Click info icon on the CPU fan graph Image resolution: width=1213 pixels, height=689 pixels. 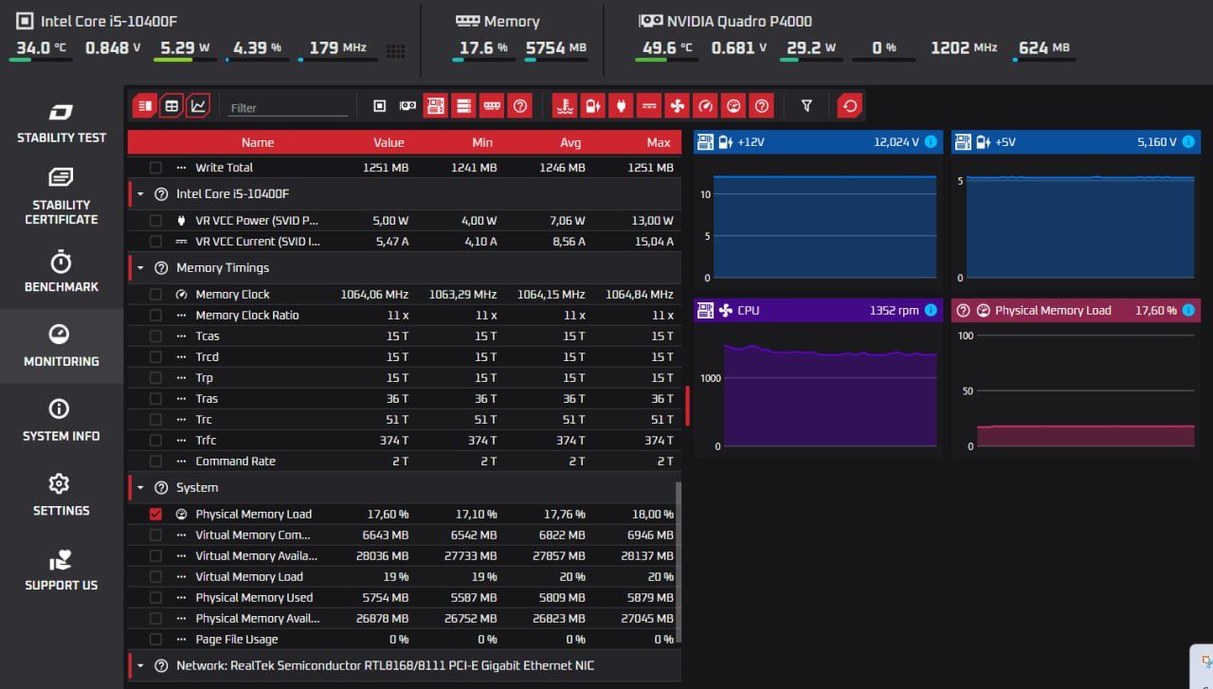[931, 310]
